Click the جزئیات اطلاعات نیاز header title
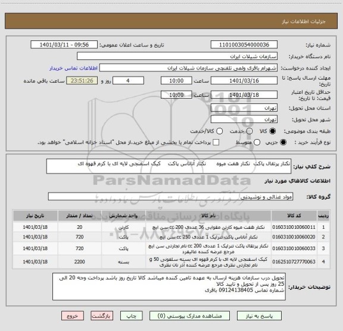This screenshot has height=331, width=343. (304, 21)
